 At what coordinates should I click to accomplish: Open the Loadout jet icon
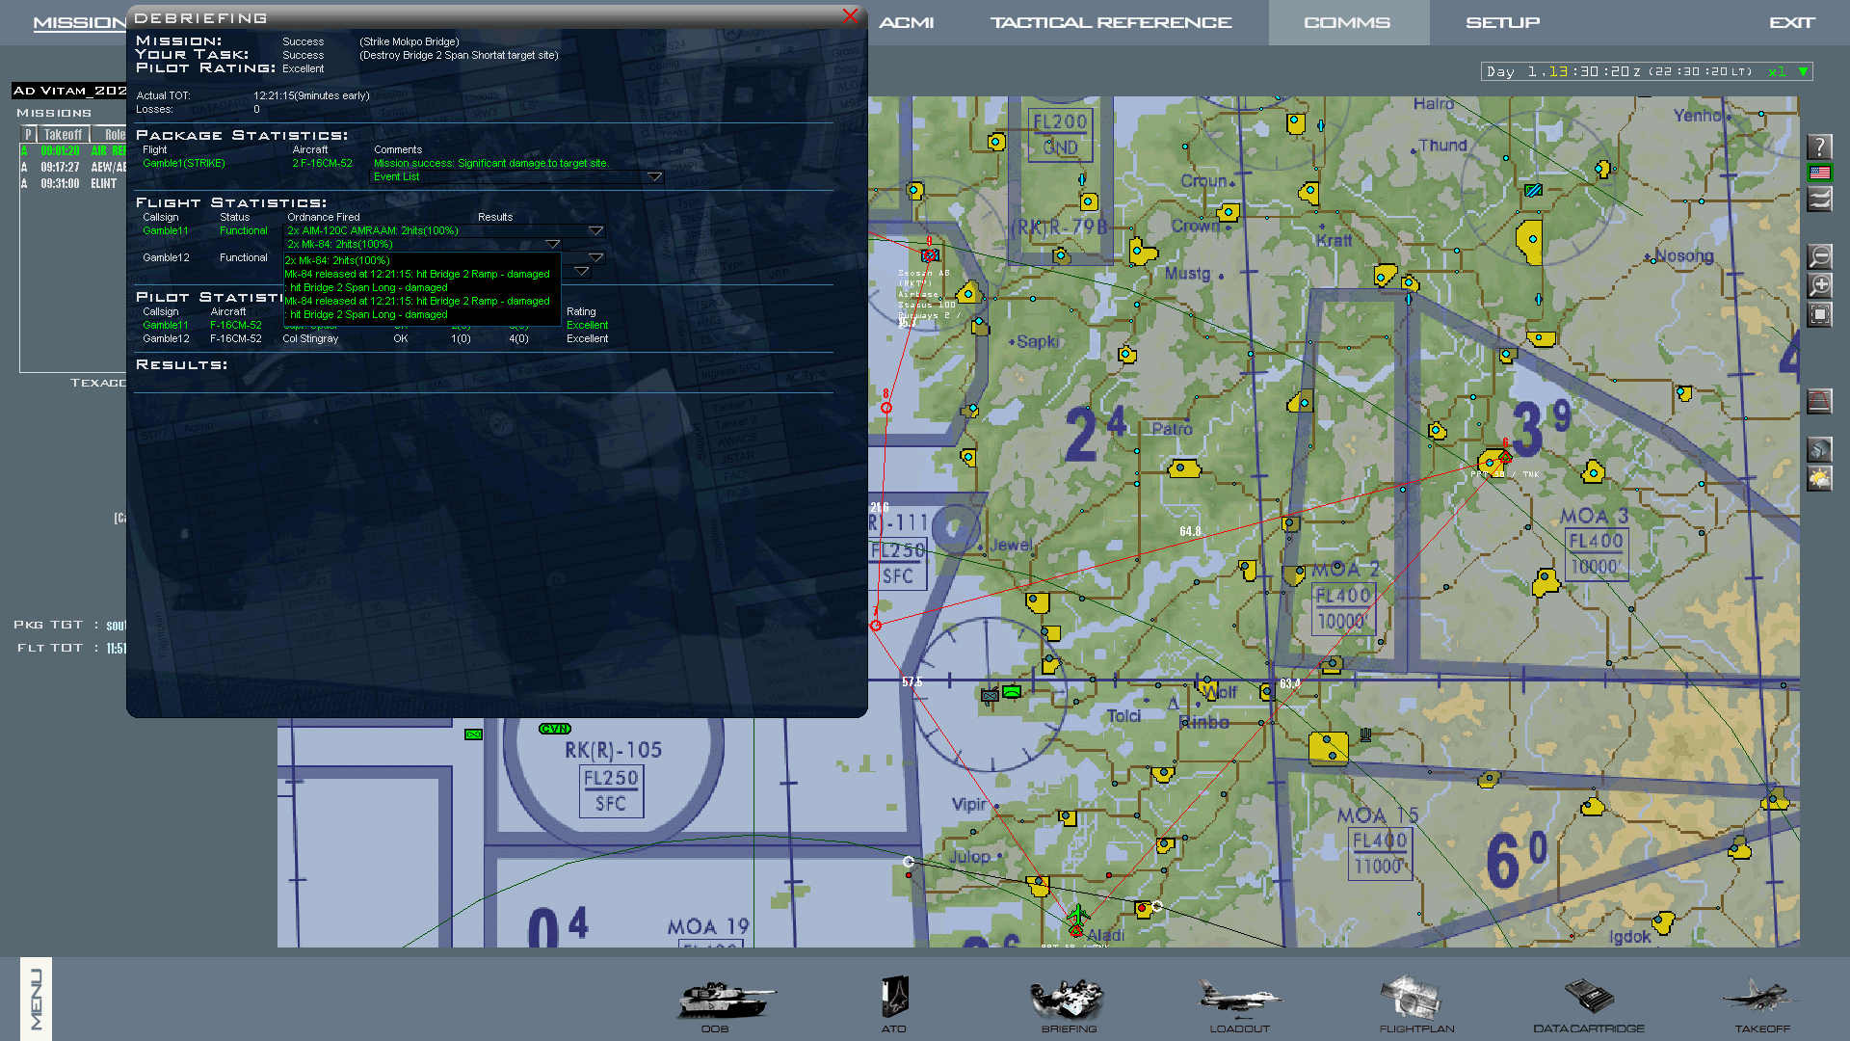pyautogui.click(x=1239, y=999)
